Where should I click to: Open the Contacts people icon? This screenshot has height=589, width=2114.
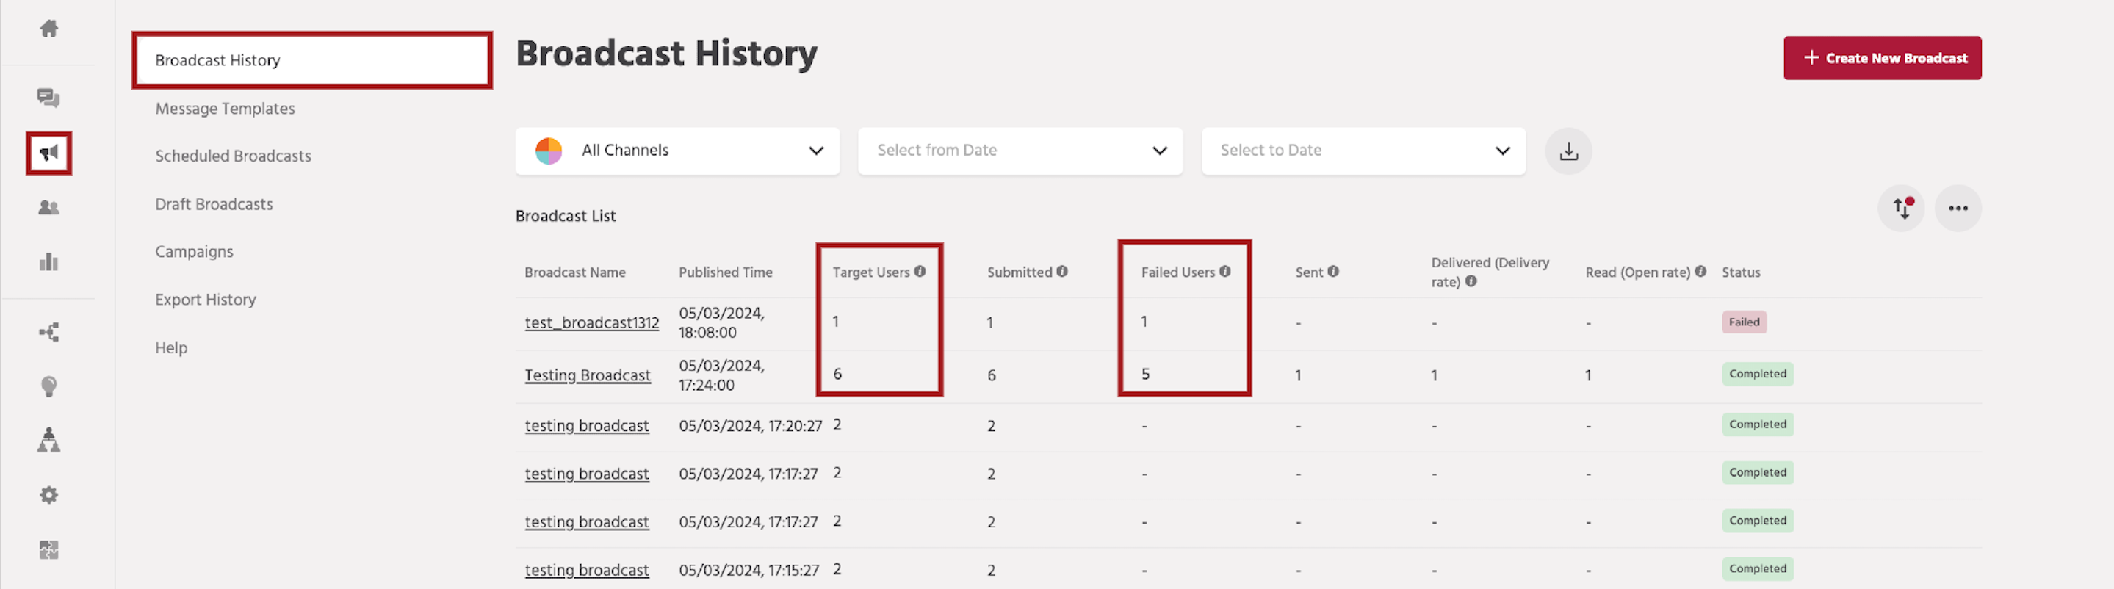pyautogui.click(x=48, y=208)
